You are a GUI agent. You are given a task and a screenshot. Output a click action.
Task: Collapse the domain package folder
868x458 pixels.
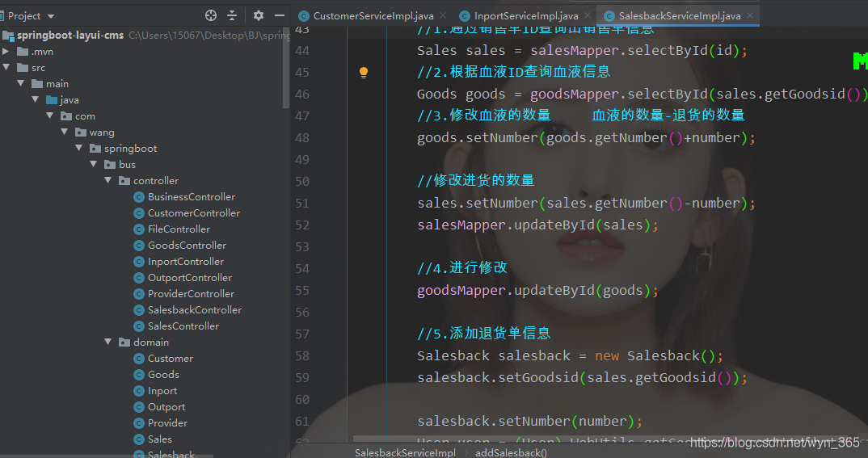pyautogui.click(x=108, y=342)
